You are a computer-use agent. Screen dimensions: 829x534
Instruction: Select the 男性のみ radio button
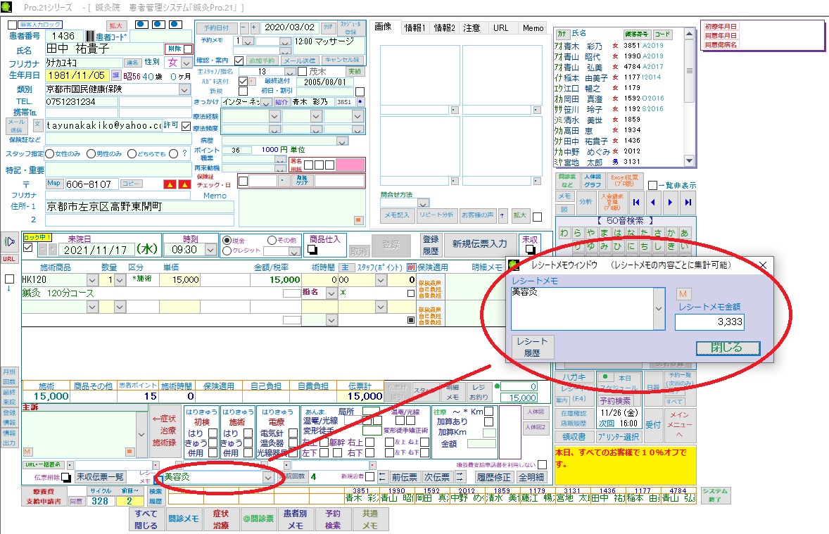(91, 153)
